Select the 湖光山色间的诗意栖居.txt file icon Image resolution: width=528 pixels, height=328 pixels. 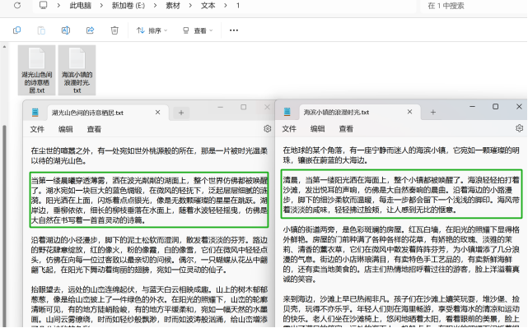[x=37, y=70]
